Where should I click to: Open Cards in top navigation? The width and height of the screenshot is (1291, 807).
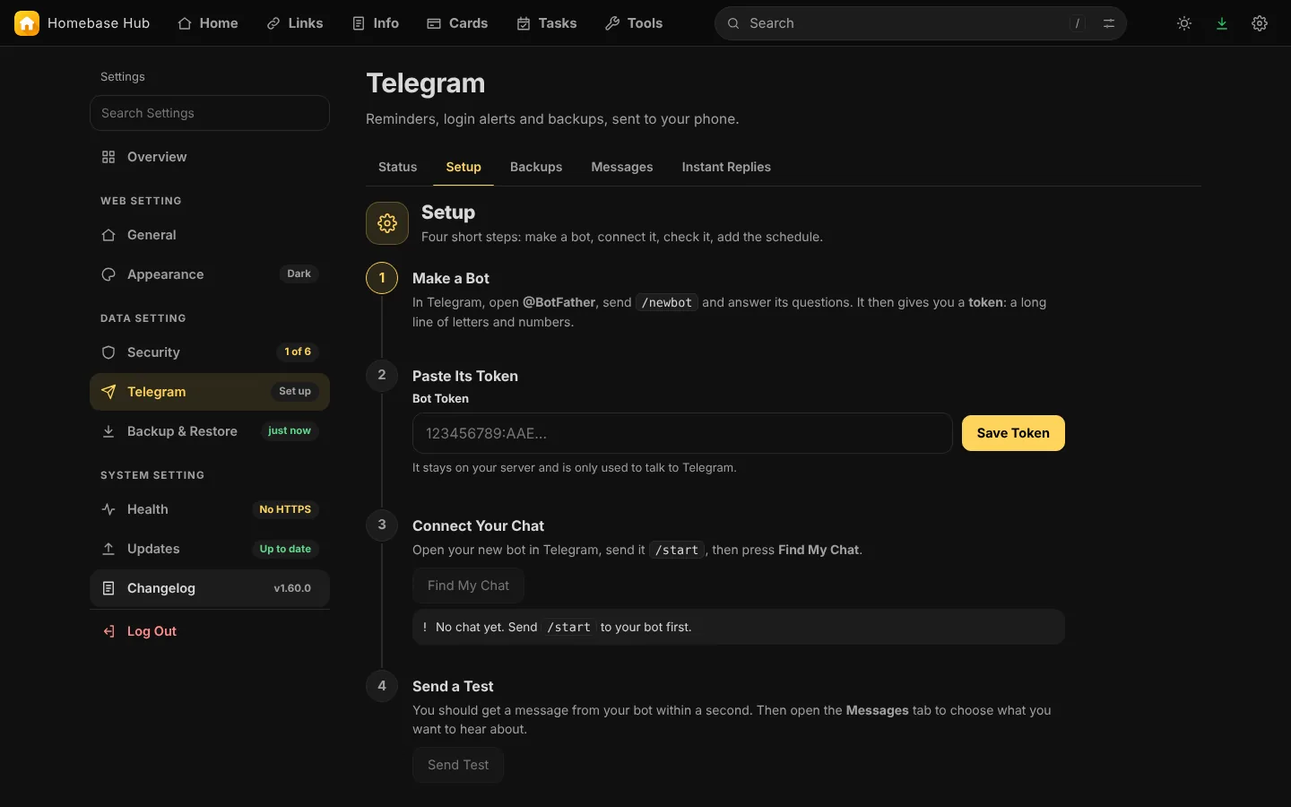(x=457, y=23)
